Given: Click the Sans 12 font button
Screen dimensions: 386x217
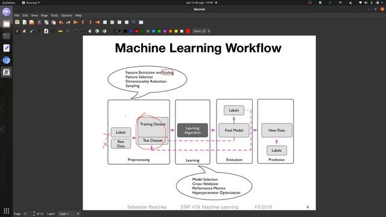Looking at the screenshot, I should pyautogui.click(x=201, y=31).
